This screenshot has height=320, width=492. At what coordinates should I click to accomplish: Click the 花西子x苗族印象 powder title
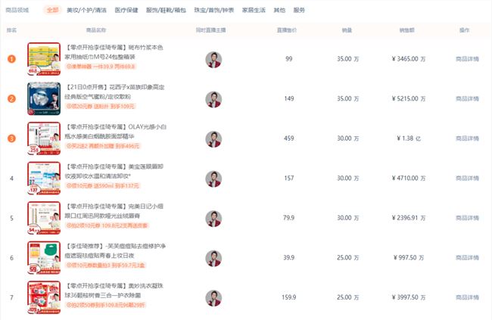(x=114, y=92)
